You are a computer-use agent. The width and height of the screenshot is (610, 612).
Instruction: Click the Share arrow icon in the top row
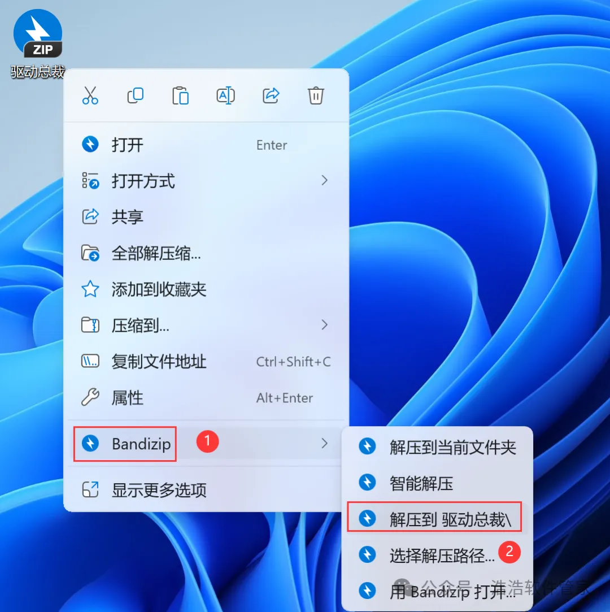271,96
